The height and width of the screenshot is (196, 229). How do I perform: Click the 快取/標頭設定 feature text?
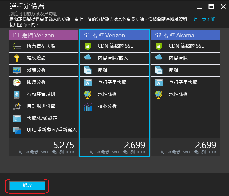click(42, 118)
